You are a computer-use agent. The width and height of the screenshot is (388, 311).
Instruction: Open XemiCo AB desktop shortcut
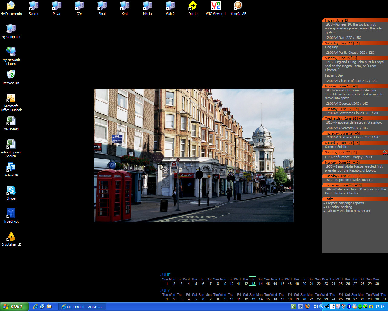click(238, 6)
